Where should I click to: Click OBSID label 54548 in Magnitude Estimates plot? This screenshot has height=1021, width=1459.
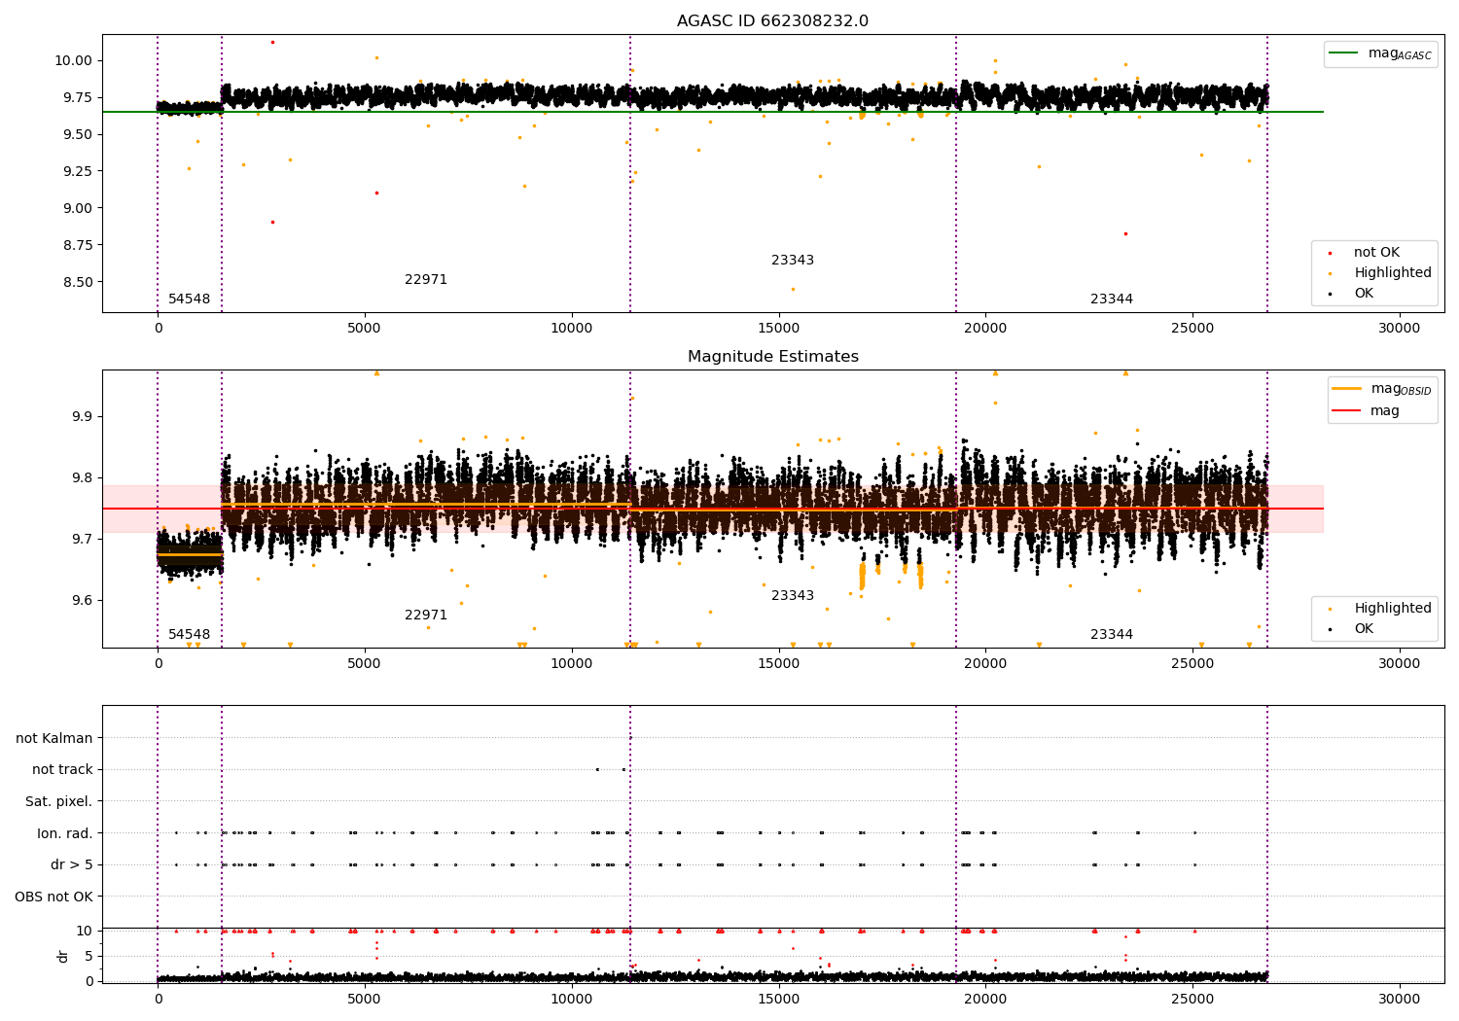189,635
